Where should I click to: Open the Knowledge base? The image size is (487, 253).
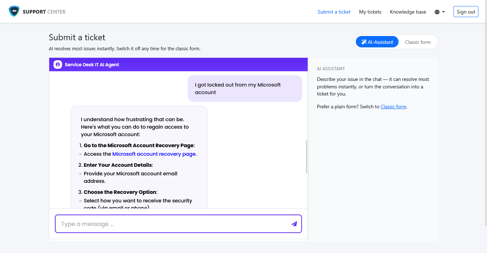408,12
